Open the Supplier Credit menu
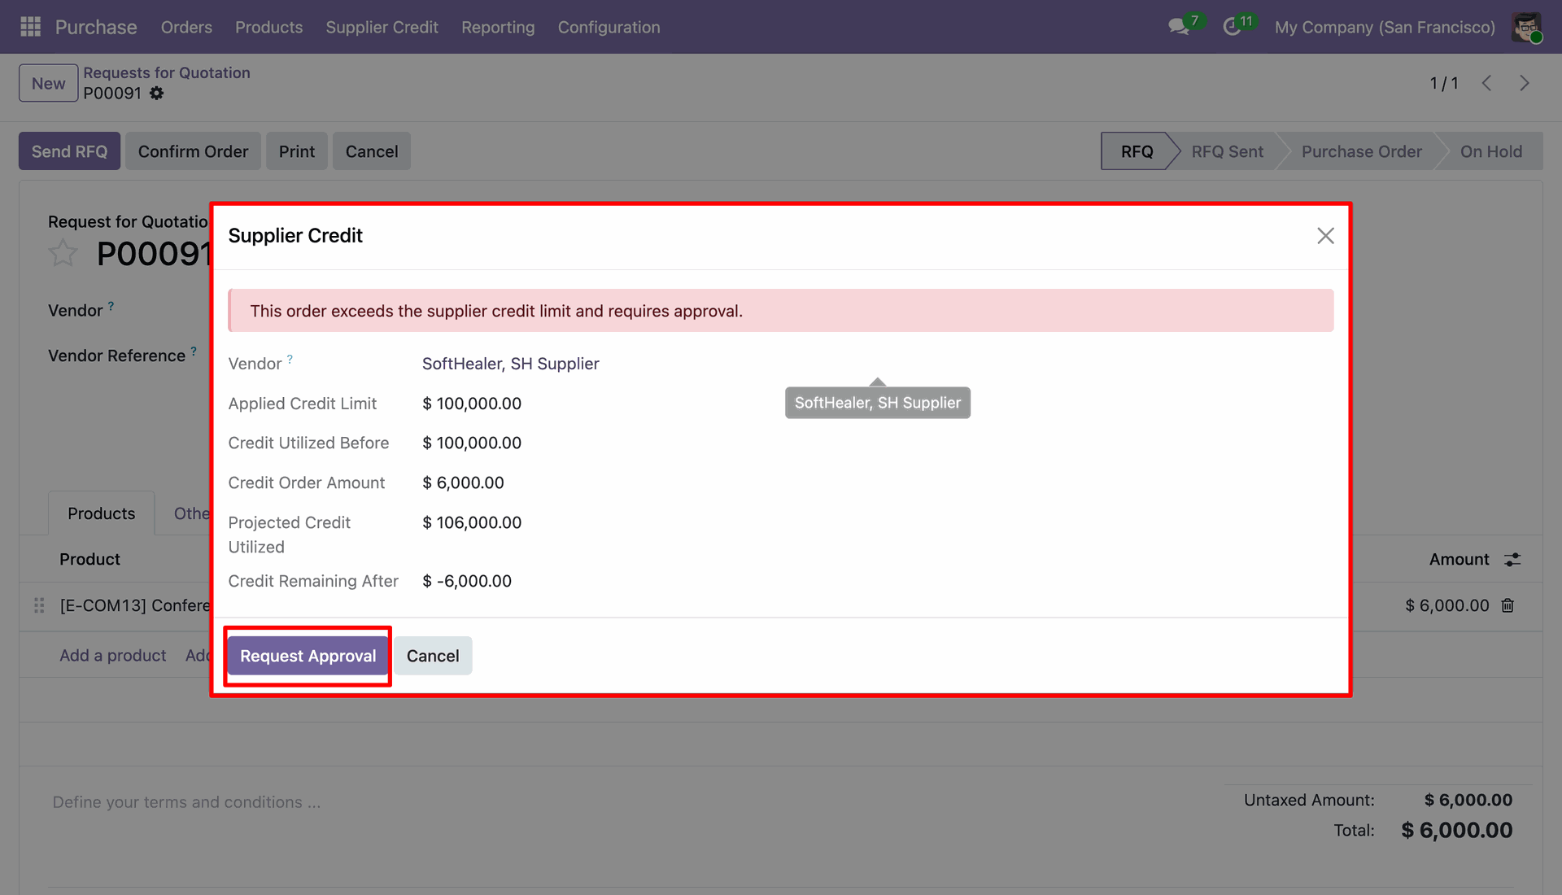Image resolution: width=1562 pixels, height=895 pixels. click(382, 27)
